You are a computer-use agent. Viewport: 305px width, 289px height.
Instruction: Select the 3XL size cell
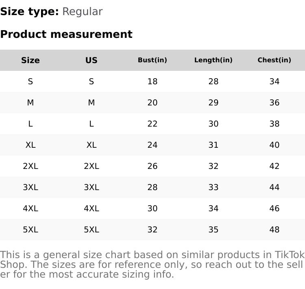coord(30,187)
